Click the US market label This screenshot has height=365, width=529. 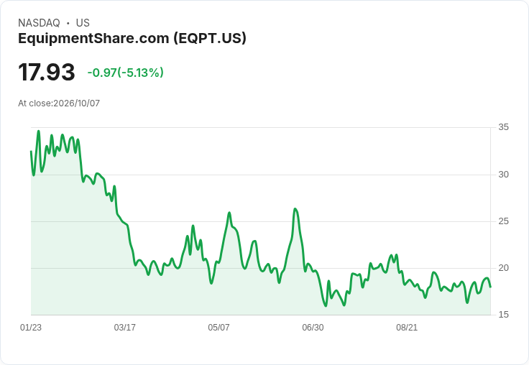pyautogui.click(x=83, y=23)
